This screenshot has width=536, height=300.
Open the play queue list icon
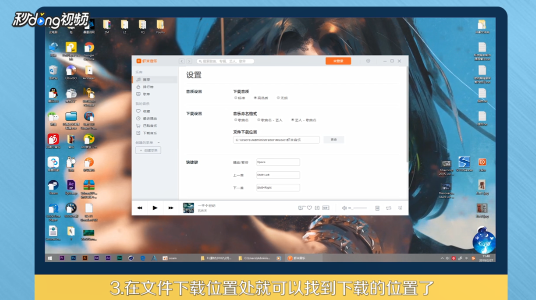(x=400, y=208)
